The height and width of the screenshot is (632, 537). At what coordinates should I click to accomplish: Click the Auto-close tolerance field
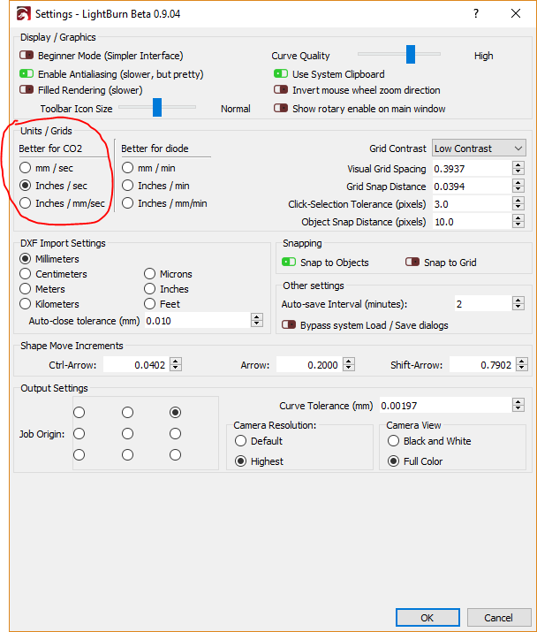pos(197,321)
